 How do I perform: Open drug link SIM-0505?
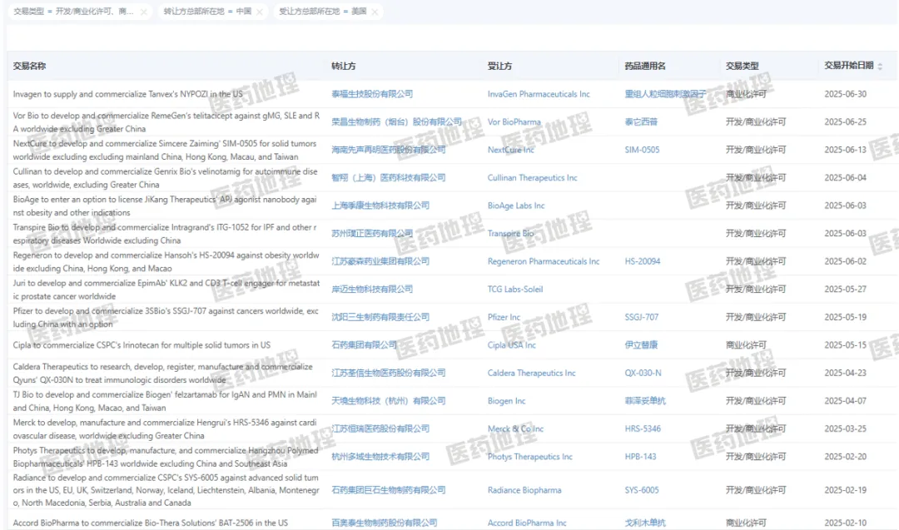[642, 150]
